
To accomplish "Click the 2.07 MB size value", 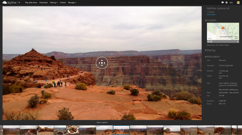I will click(221, 95).
